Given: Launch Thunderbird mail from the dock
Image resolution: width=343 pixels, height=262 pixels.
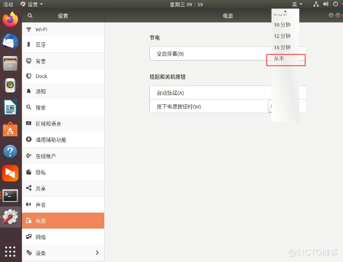Looking at the screenshot, I should pyautogui.click(x=10, y=41).
